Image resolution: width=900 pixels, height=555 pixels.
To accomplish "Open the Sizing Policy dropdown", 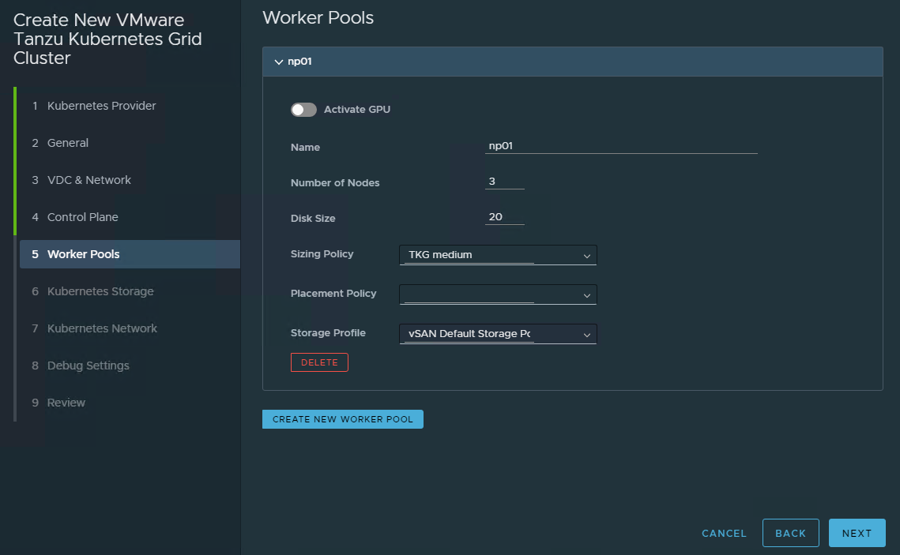I will (498, 255).
